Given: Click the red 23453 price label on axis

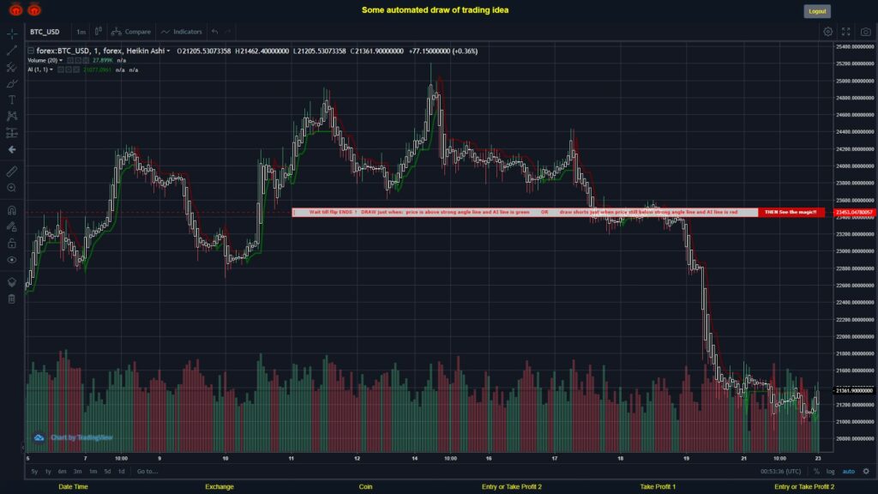Looking at the screenshot, I should (x=855, y=213).
